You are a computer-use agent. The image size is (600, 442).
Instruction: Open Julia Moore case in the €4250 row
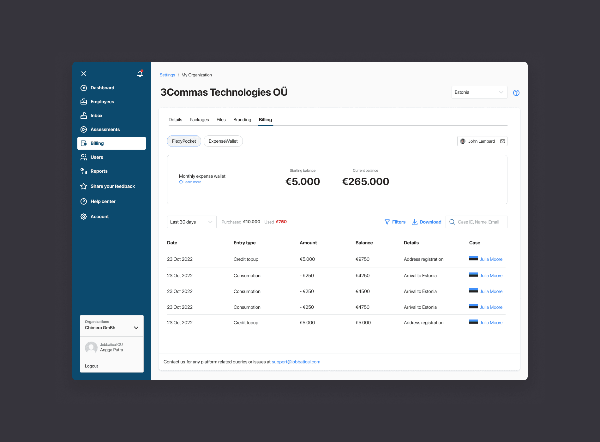[x=491, y=276]
